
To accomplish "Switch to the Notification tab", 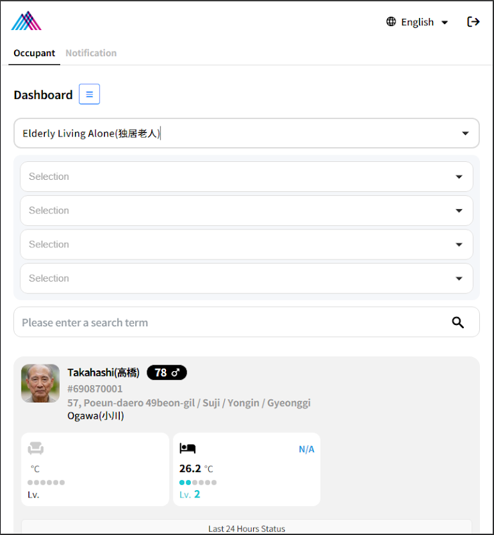I will click(91, 53).
